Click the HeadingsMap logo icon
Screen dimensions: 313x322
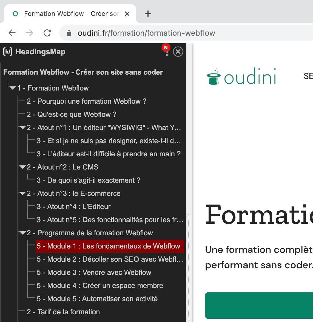coord(8,52)
